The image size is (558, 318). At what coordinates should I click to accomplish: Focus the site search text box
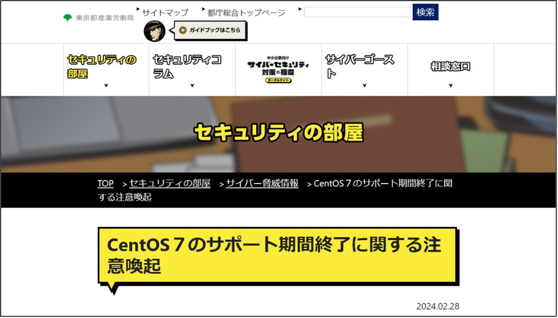357,12
